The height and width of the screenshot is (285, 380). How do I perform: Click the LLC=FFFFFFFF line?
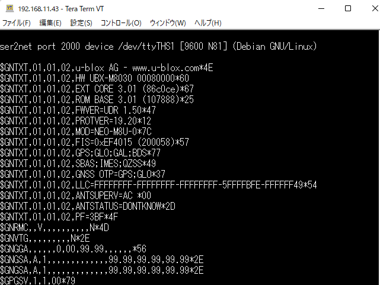point(158,185)
